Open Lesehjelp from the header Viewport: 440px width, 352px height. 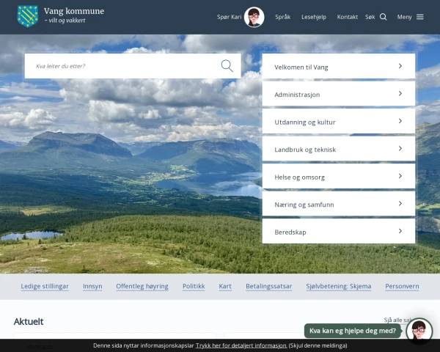(x=313, y=17)
